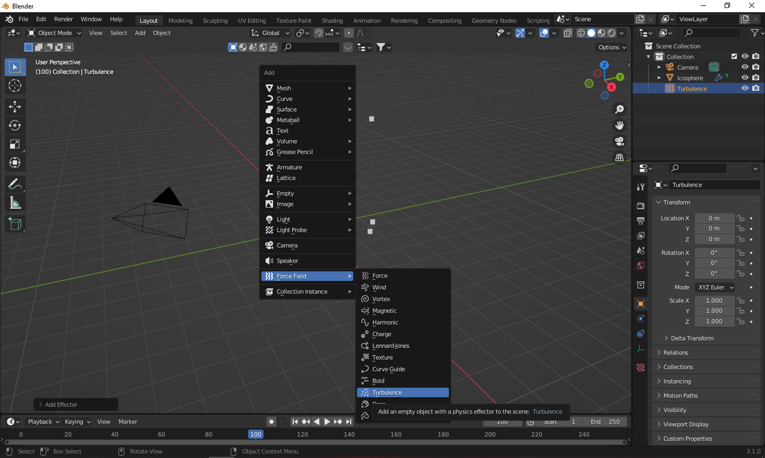The height and width of the screenshot is (458, 765).
Task: Expand the Motion Paths panel
Action: (x=680, y=396)
